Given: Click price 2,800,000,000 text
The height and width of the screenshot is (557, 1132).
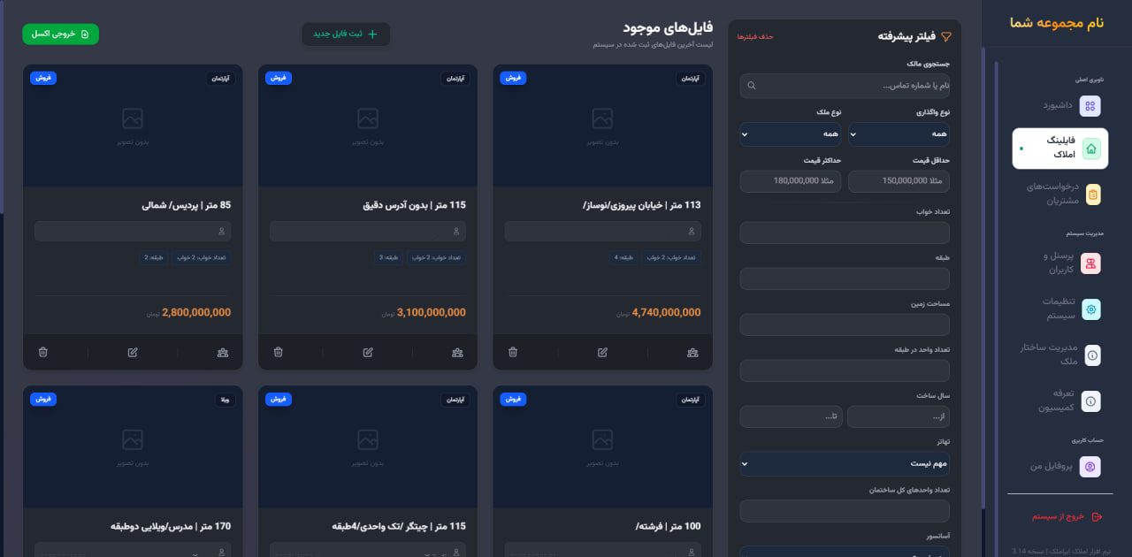Looking at the screenshot, I should [196, 312].
